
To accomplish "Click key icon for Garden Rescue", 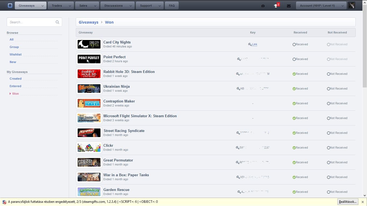I will coord(239,192).
